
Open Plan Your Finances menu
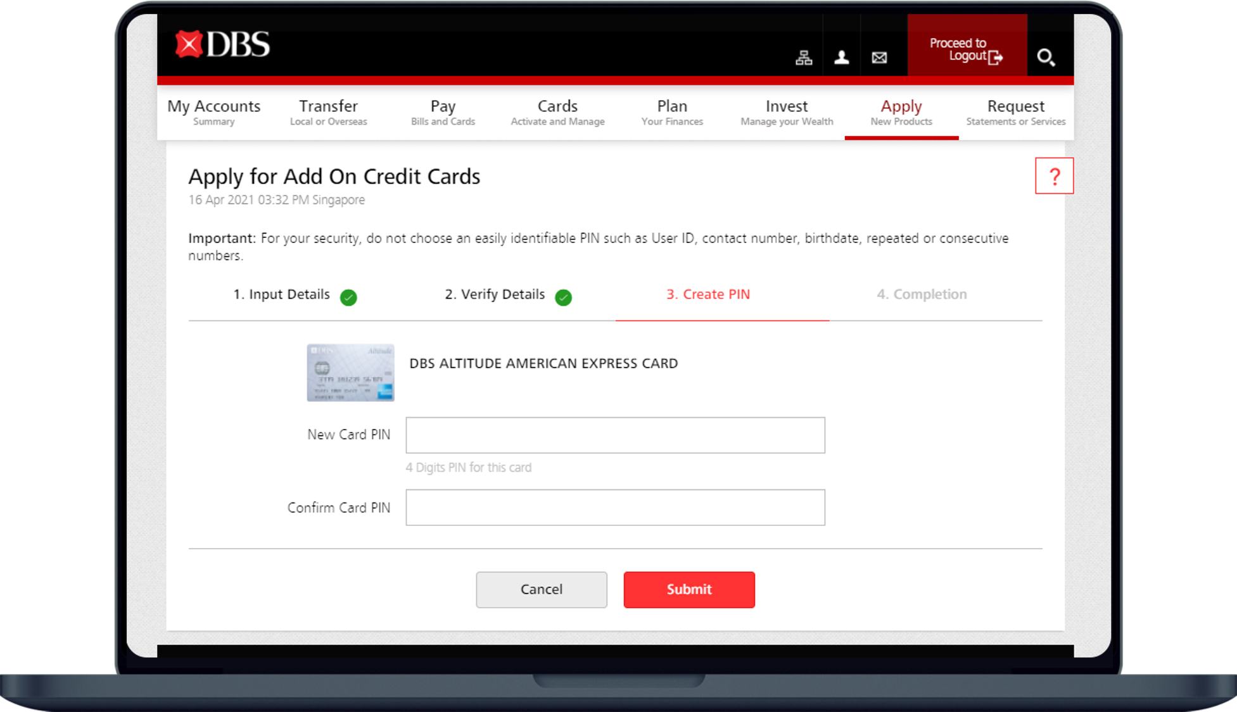click(x=672, y=112)
